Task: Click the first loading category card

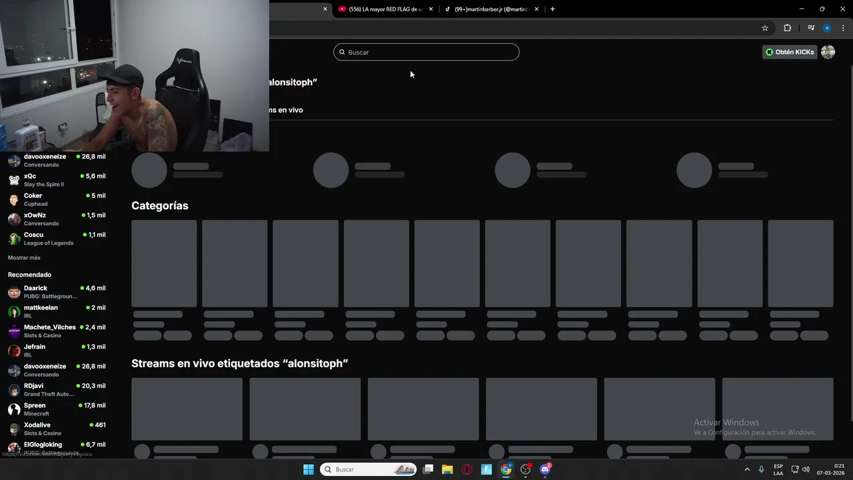Action: [x=164, y=263]
